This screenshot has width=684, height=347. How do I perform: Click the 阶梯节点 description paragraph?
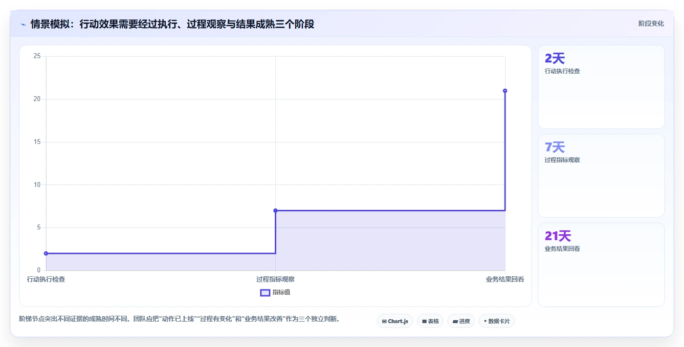click(179, 319)
